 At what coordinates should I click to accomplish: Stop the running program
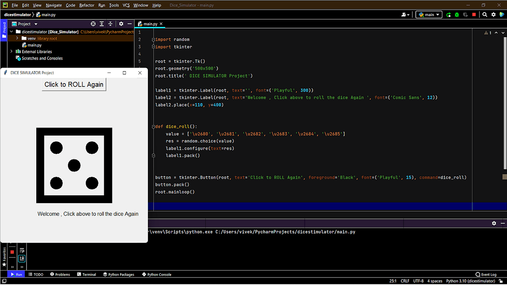[x=474, y=14]
